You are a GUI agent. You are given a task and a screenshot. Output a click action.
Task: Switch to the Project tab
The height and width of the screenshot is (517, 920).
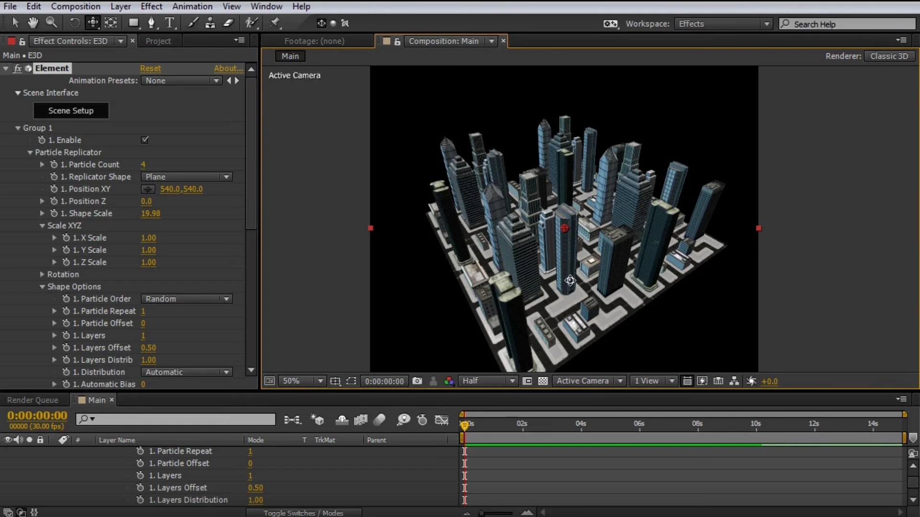point(159,41)
